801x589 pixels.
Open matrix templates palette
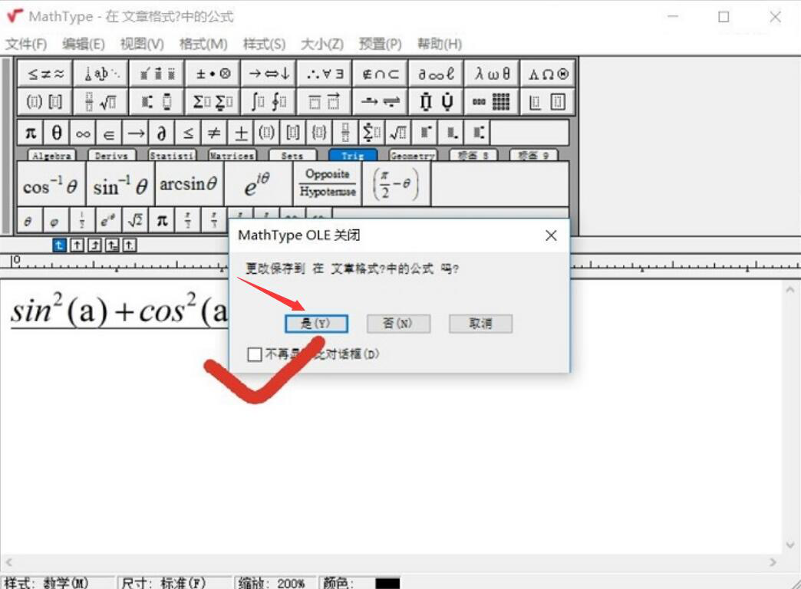coord(493,102)
